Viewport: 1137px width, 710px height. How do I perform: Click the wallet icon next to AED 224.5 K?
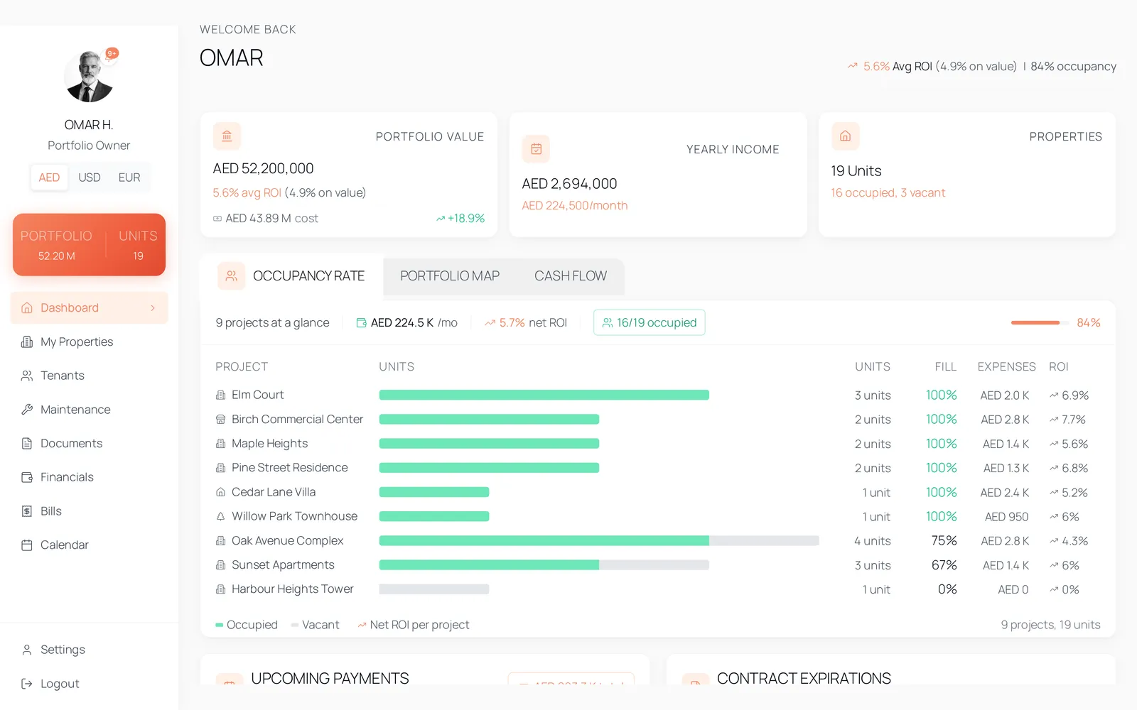pos(361,323)
